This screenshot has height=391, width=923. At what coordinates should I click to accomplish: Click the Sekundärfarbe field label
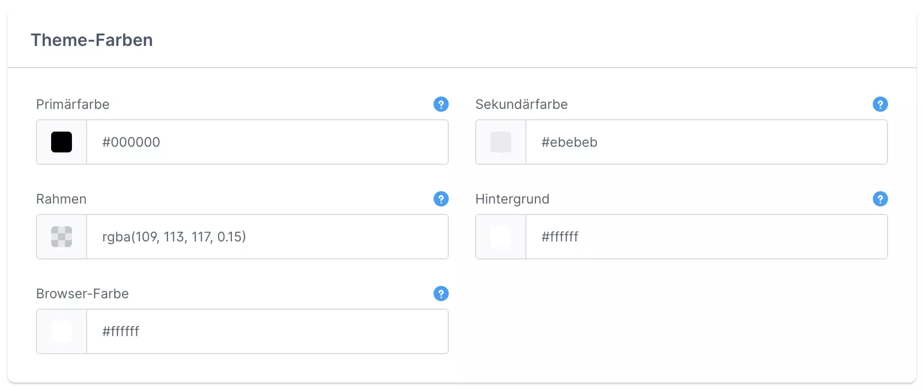click(521, 104)
